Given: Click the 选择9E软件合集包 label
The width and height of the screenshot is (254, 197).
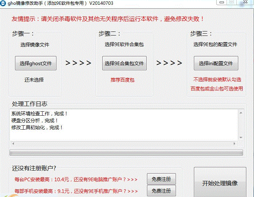Looking at the screenshot, I should tap(124, 44).
